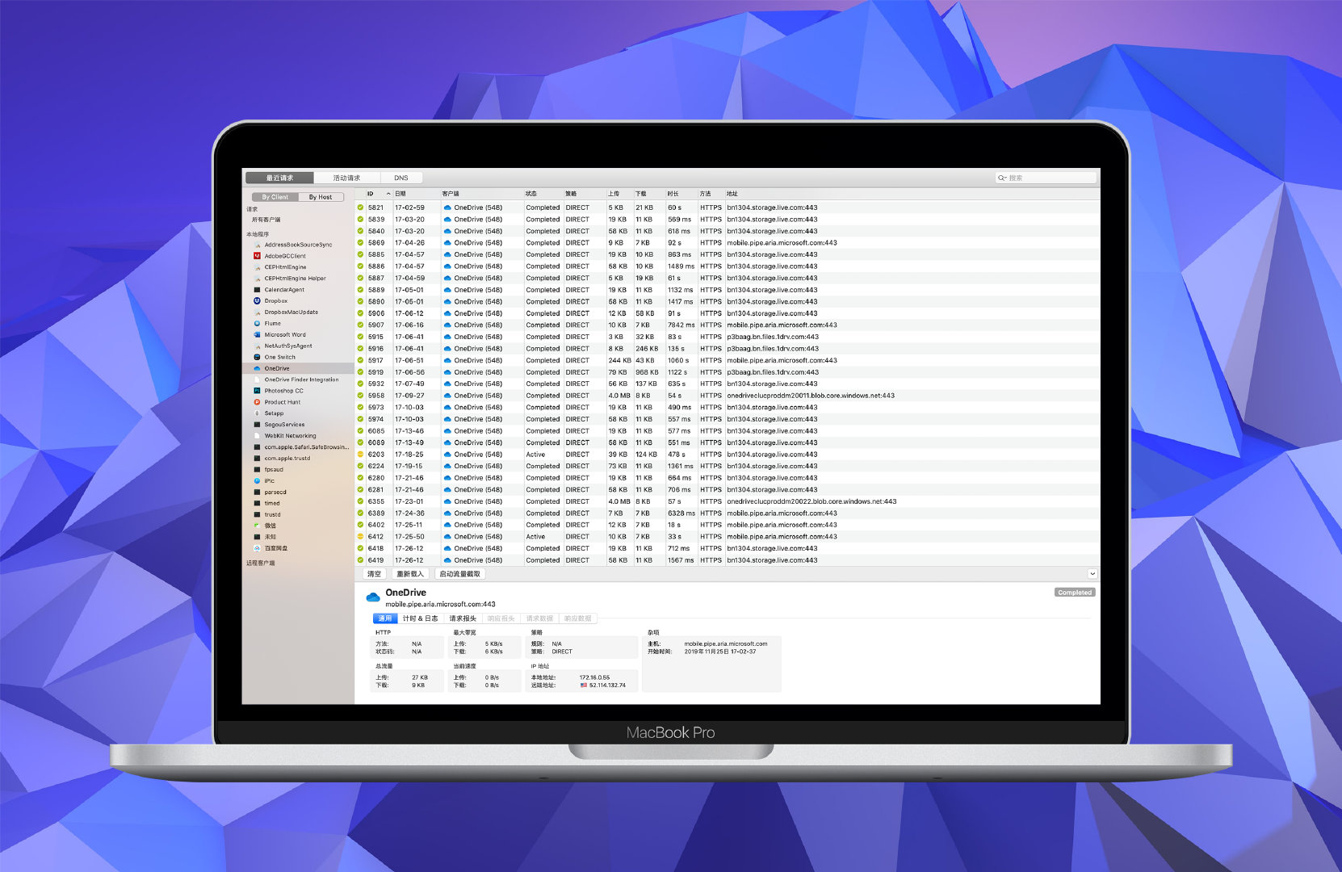Switch to the 通用 detail tab
Screen dimensions: 1342x872
(385, 618)
